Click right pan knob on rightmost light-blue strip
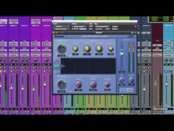Viewport: 174px width, 131px height. pyautogui.click(x=171, y=60)
